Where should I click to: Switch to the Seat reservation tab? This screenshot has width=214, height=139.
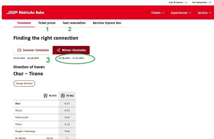pyautogui.click(x=74, y=23)
